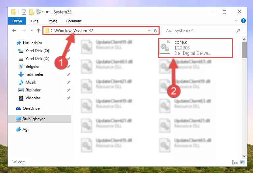Click the pin icon next to Videolar
This screenshot has height=173, width=253.
click(69, 98)
